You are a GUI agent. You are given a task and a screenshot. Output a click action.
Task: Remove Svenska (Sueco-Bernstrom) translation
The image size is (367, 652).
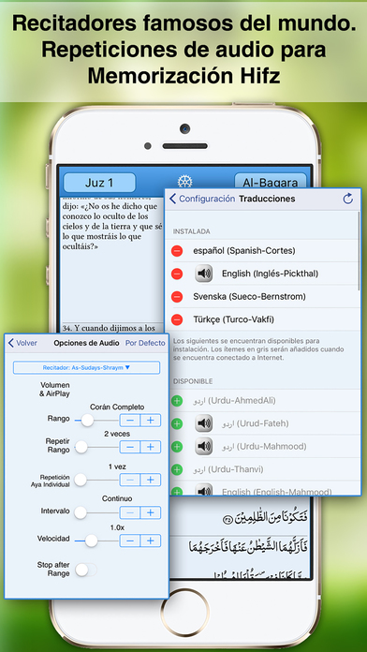click(177, 296)
